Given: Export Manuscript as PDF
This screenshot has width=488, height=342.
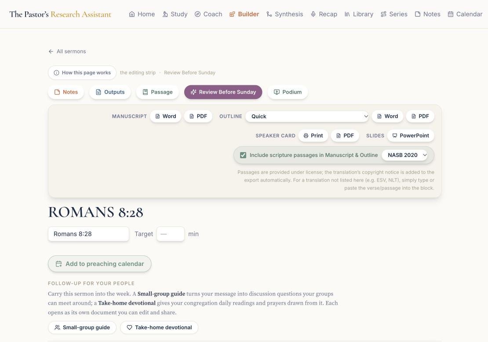Looking at the screenshot, I should point(198,116).
